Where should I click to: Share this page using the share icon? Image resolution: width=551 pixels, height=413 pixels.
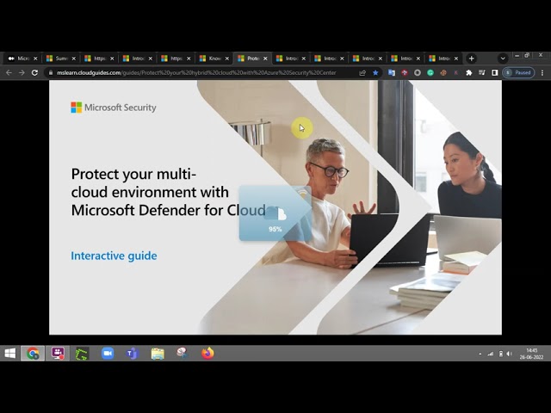click(362, 72)
